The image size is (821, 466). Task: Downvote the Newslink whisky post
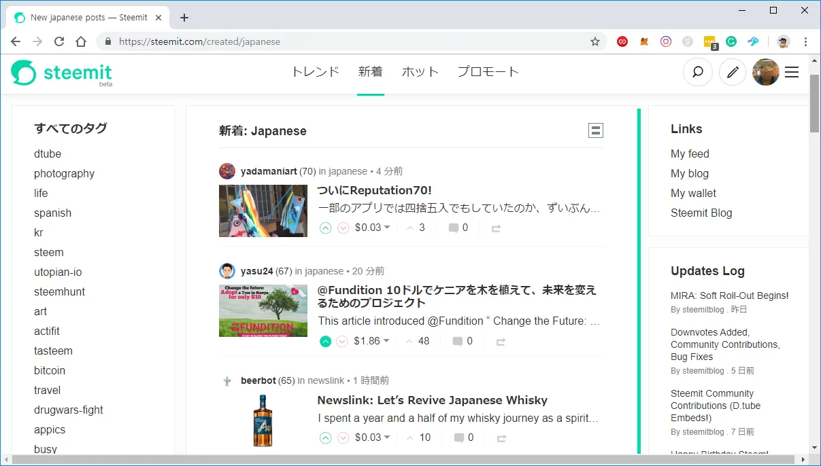pos(343,437)
